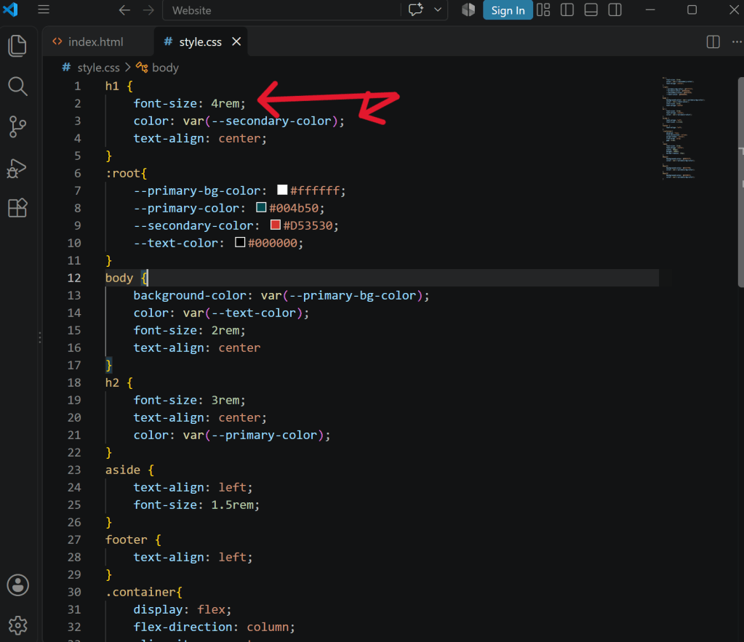
Task: Open the Copilot chat icon
Action: point(416,10)
